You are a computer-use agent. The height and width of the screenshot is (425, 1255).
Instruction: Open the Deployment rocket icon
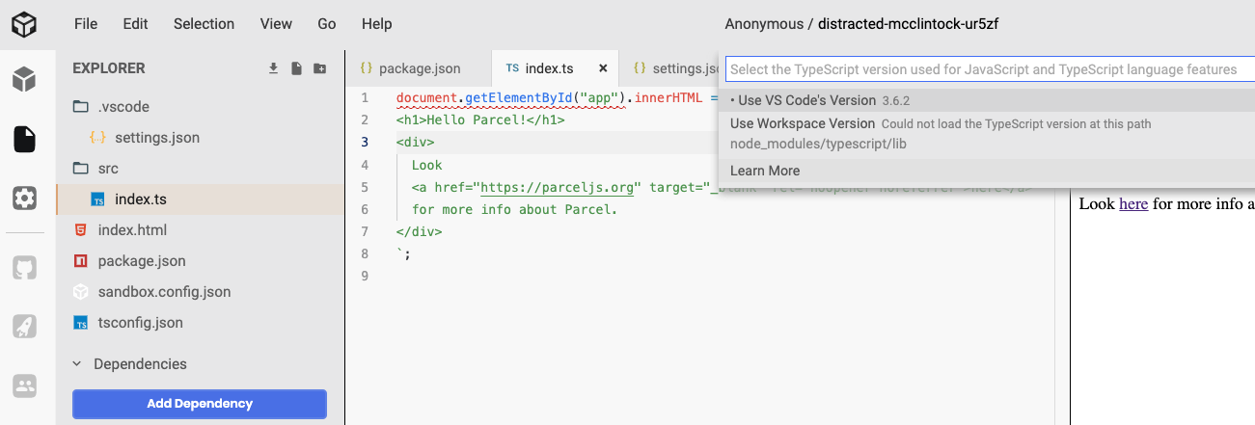pyautogui.click(x=24, y=327)
